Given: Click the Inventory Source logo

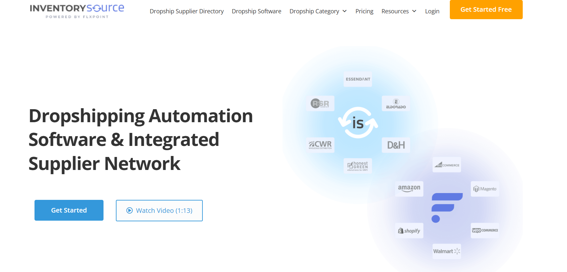Looking at the screenshot, I should click(x=77, y=11).
